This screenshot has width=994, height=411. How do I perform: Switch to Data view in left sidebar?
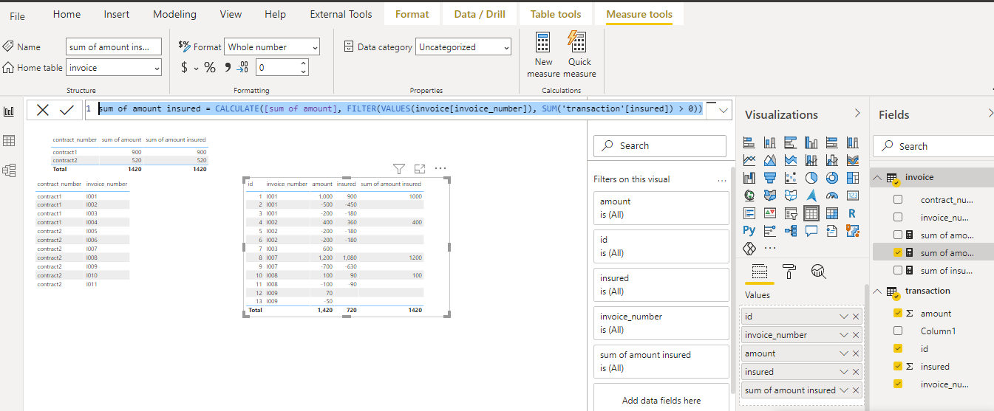click(x=10, y=141)
